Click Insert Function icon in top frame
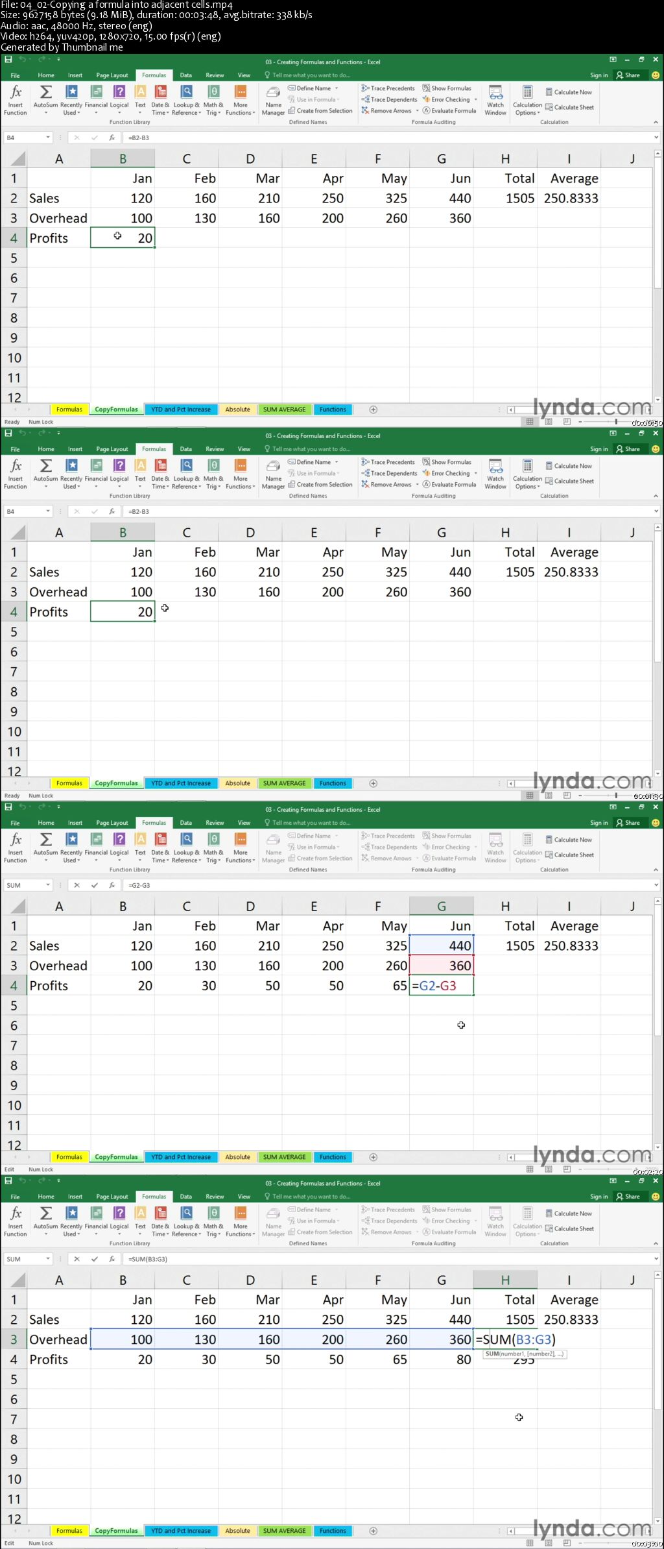This screenshot has height=1549, width=664. [x=16, y=100]
